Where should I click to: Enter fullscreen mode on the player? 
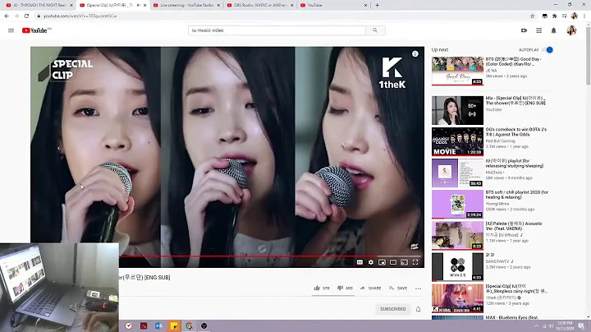point(415,262)
